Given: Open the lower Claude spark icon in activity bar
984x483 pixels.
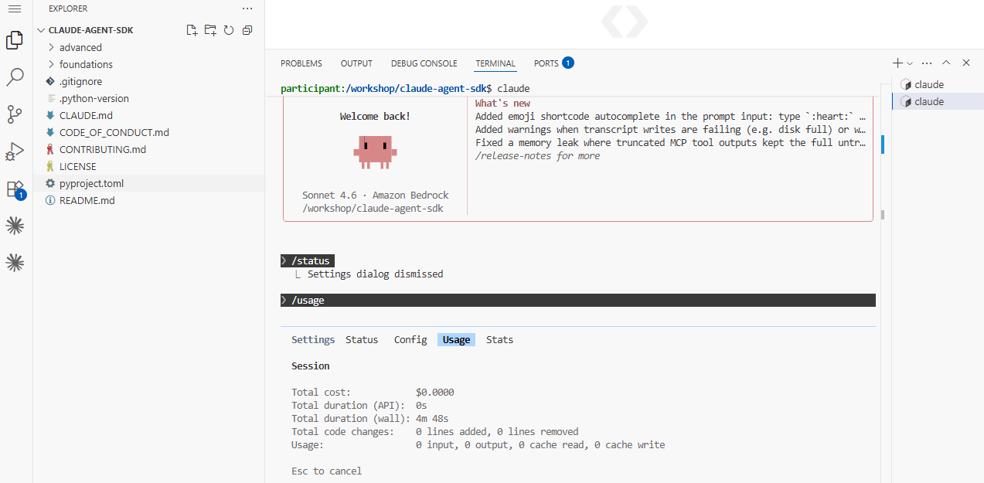Looking at the screenshot, I should 14,263.
